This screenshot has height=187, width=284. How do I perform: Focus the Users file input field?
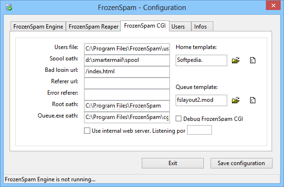click(127, 49)
